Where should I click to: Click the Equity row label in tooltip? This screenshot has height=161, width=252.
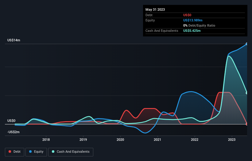click(x=150, y=20)
